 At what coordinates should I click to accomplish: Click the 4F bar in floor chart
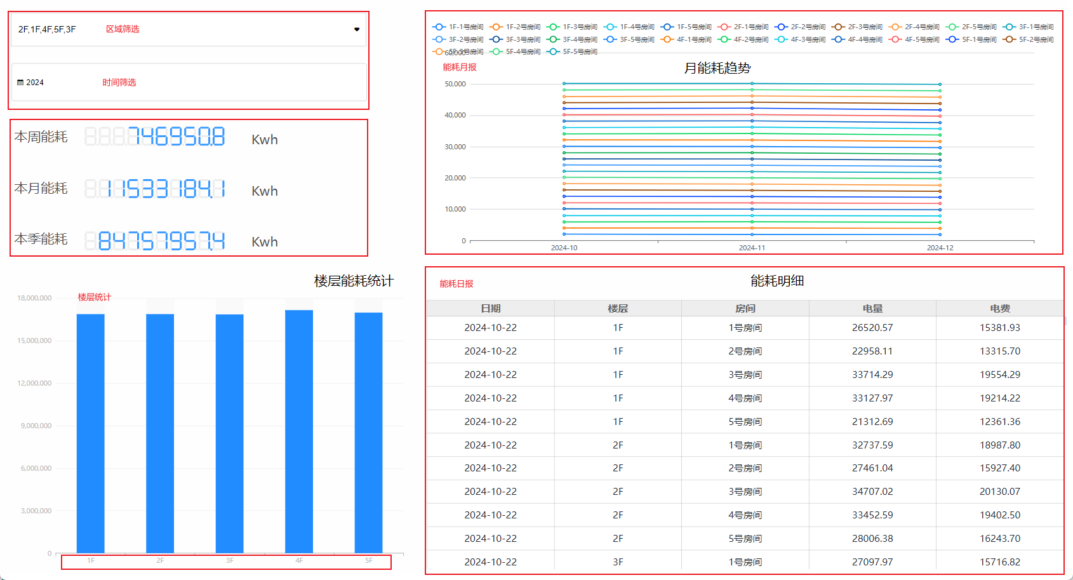tap(299, 432)
